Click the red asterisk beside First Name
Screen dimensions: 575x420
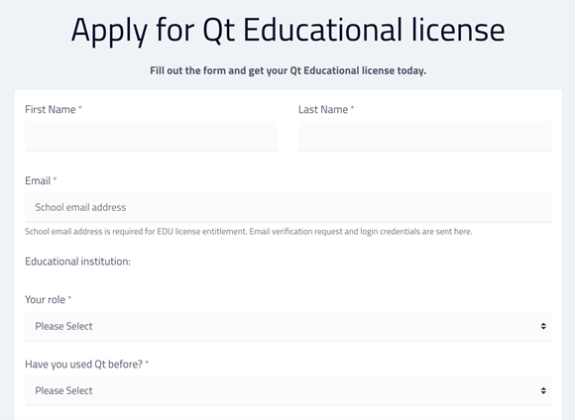80,108
